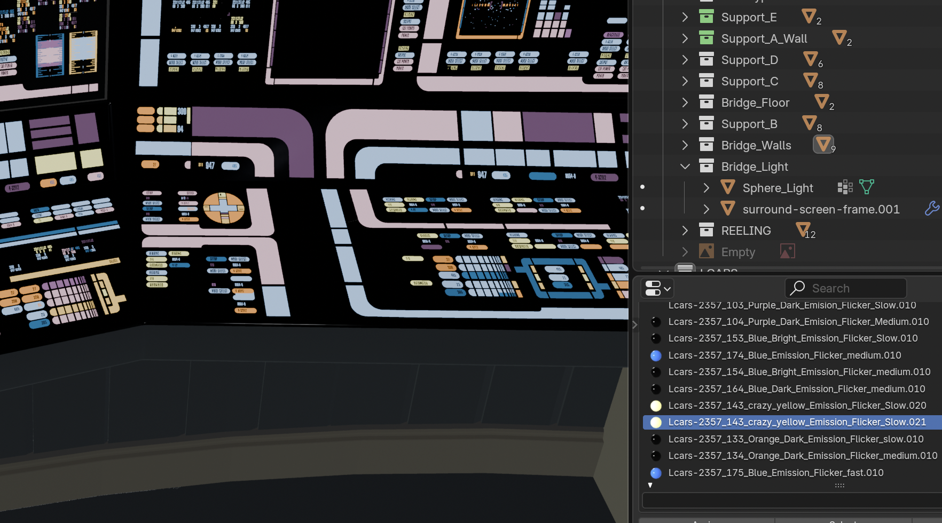Toggle the mode dot beside Sphere_Light
Viewport: 942px width, 523px height.
(642, 187)
